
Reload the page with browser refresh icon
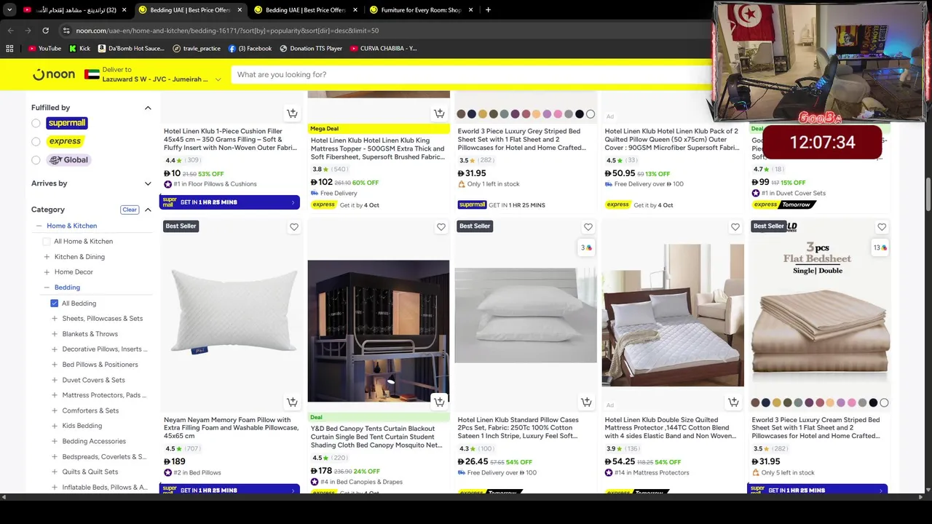45,31
